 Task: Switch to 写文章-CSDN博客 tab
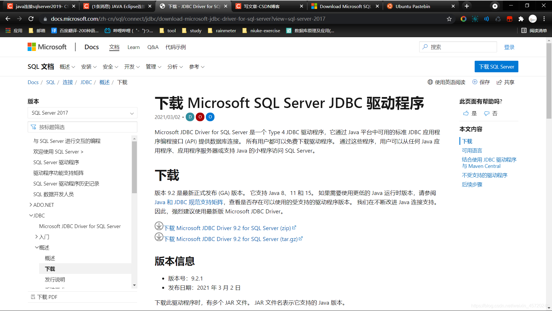[x=269, y=6]
